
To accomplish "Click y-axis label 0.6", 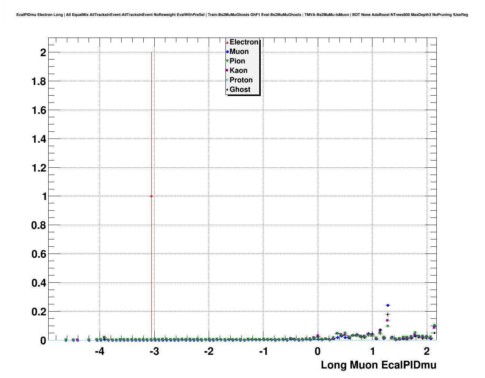I will pos(39,254).
